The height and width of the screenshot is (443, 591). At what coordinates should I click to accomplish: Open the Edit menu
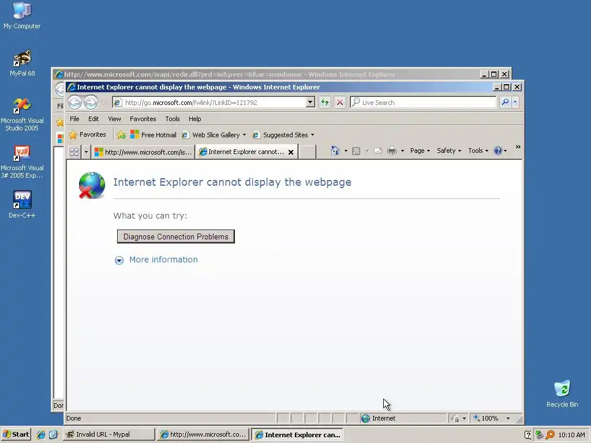(93, 119)
